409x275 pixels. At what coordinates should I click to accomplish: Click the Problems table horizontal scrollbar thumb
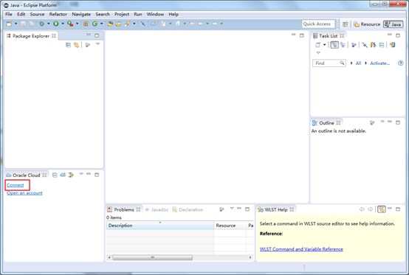point(153,257)
